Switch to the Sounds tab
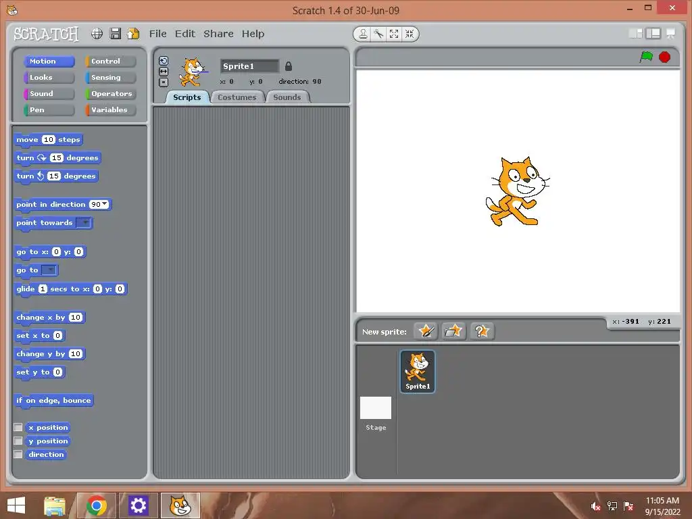This screenshot has width=692, height=519. pyautogui.click(x=287, y=97)
